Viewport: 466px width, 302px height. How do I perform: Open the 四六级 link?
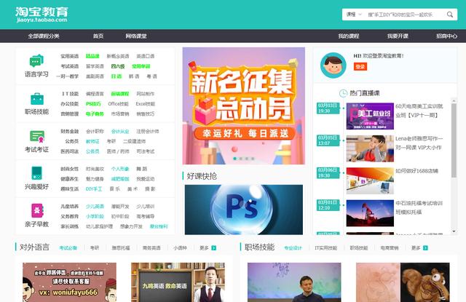tap(118, 66)
